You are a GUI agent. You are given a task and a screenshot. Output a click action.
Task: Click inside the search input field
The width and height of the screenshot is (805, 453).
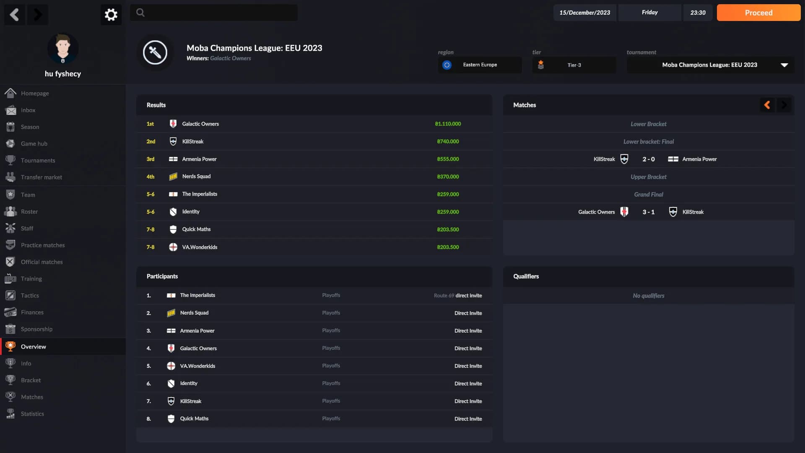pyautogui.click(x=214, y=13)
